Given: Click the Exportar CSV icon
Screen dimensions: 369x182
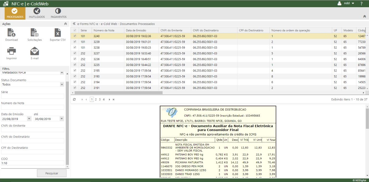Looking at the screenshot, I should 58,33.
